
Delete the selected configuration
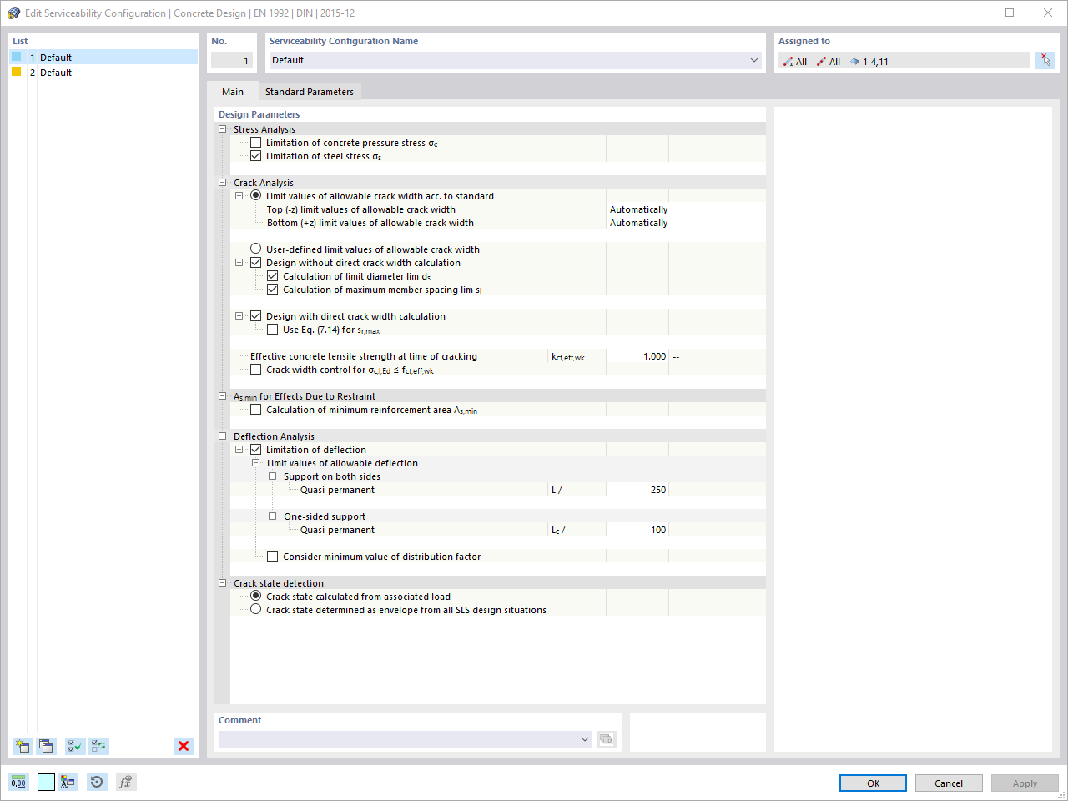(183, 746)
